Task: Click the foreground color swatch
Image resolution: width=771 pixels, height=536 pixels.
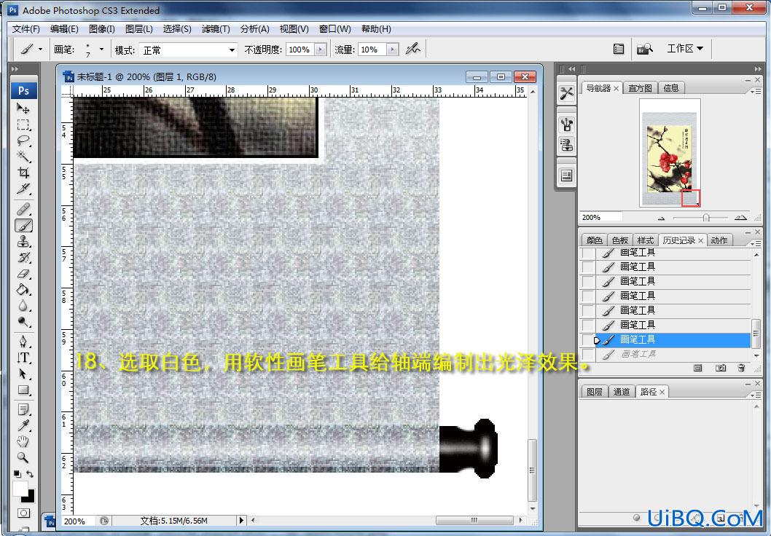Action: click(x=20, y=489)
